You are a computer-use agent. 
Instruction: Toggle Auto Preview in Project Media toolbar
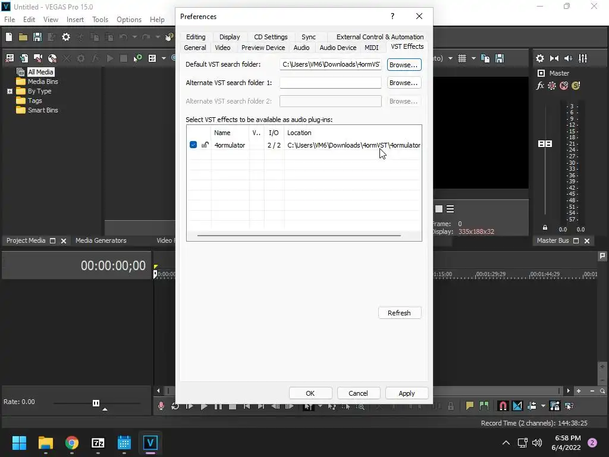click(x=137, y=58)
